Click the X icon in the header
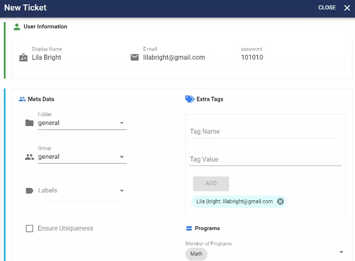The height and width of the screenshot is (261, 355). coord(347,8)
